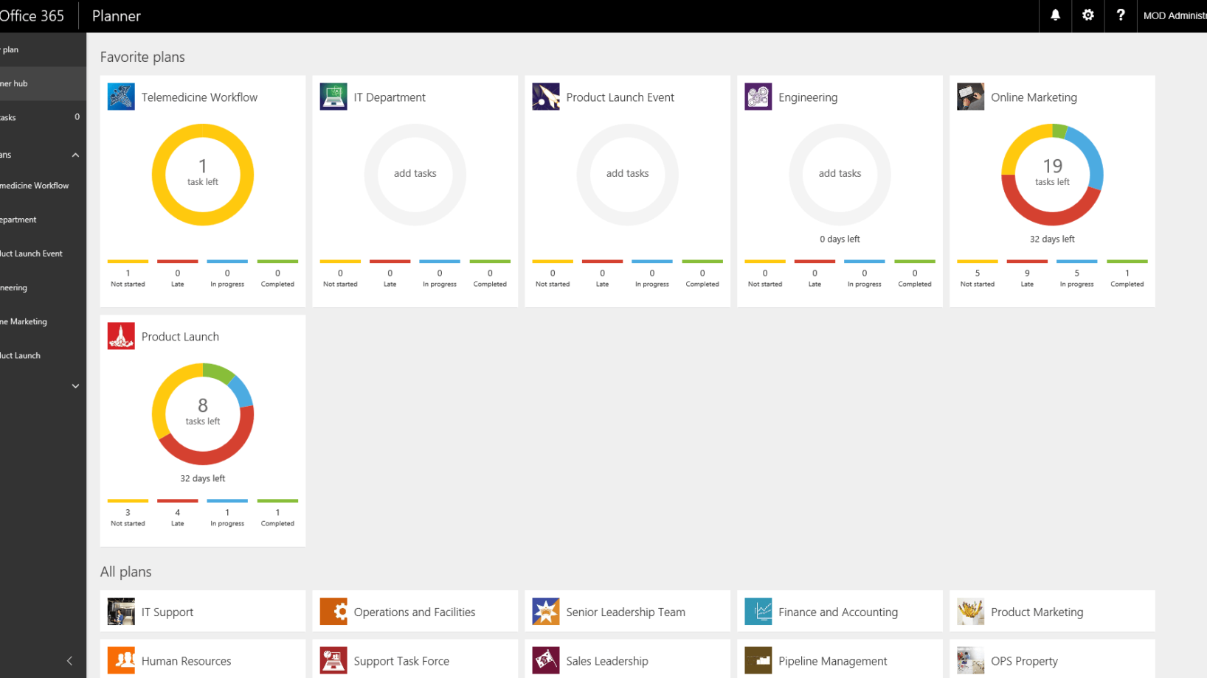The width and height of the screenshot is (1207, 678).
Task: Open Product Launch Event in the sidebar
Action: 43,254
